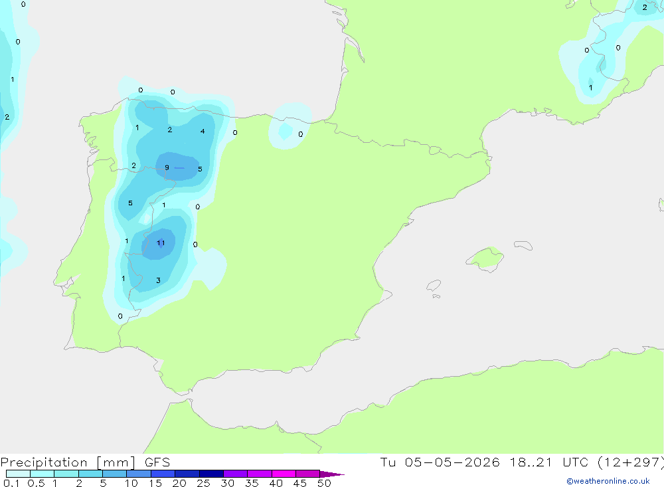Click the legend label '35'
This screenshot has width=664, height=487.
click(252, 483)
